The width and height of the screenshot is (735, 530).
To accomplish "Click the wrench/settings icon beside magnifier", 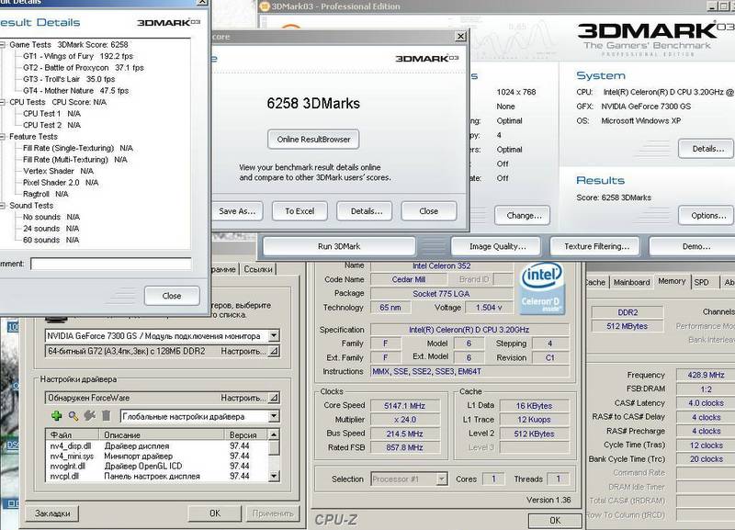I will pos(89,416).
